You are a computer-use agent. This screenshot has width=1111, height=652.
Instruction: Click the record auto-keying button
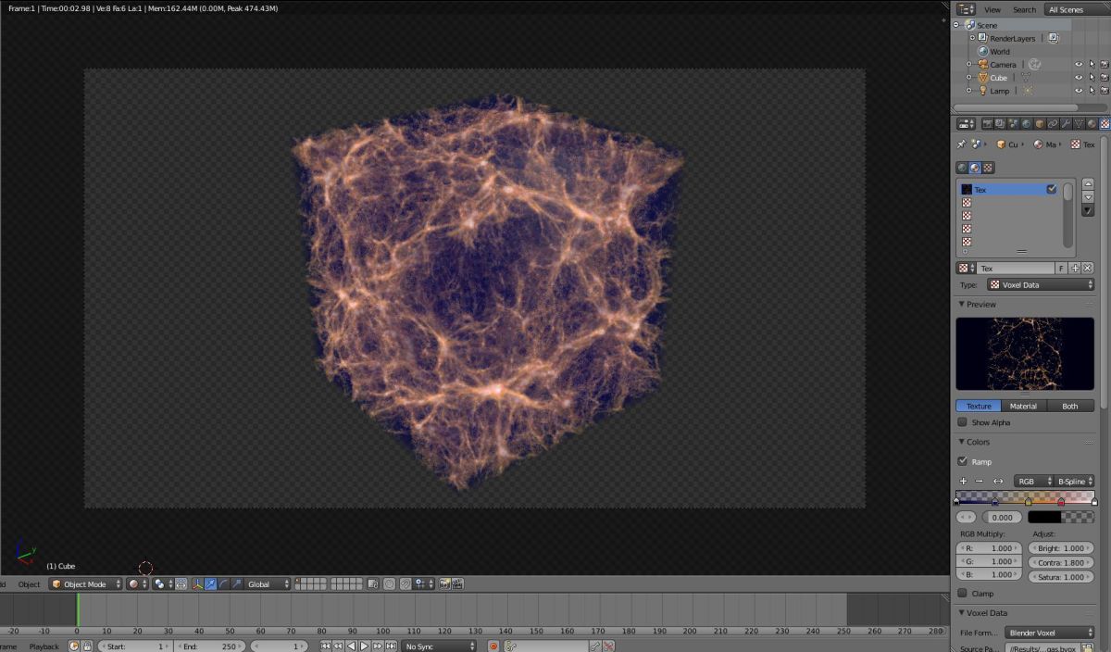click(x=493, y=646)
